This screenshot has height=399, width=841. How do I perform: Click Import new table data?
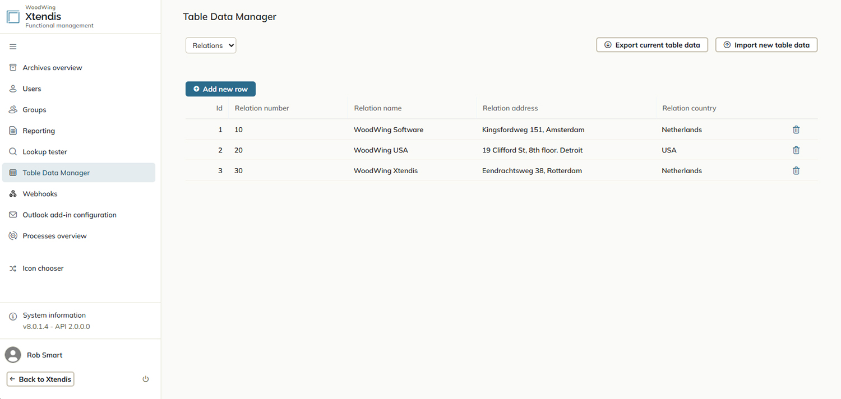click(x=766, y=45)
